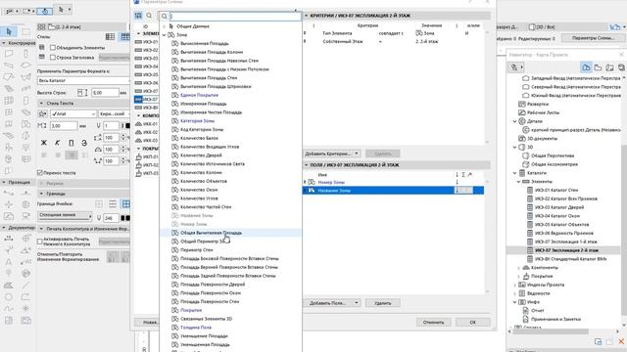Click the field search box

tap(235, 16)
